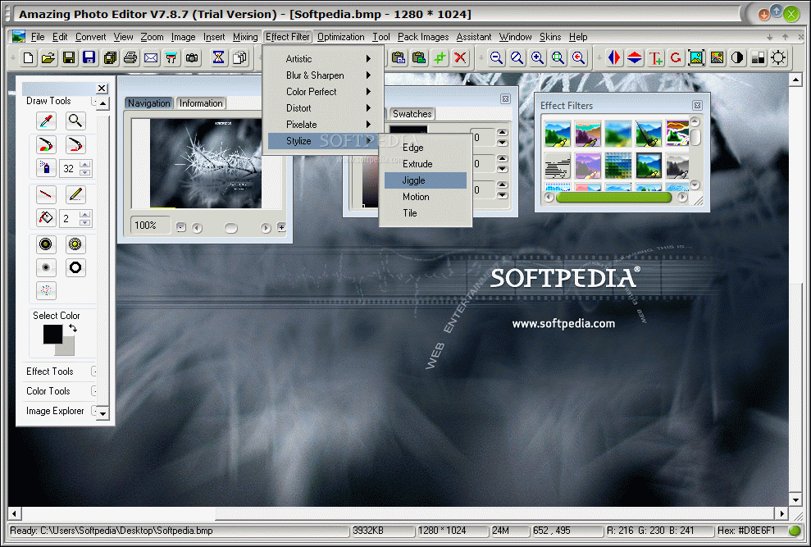Click the Draw Tools panel scroll-down arrow
811x547 pixels.
coord(103,413)
